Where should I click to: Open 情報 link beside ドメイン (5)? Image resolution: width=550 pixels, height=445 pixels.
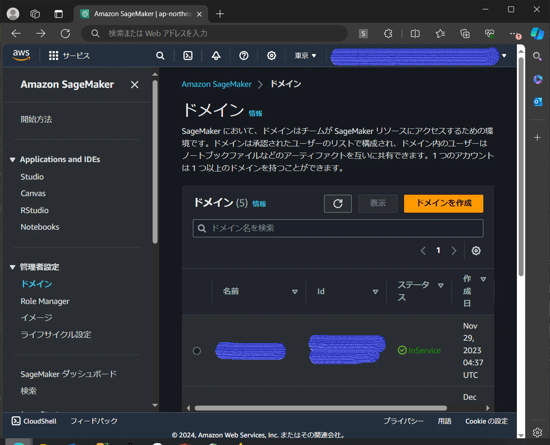click(x=259, y=204)
